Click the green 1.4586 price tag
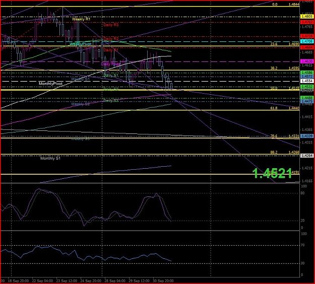The image size is (315, 284). (307, 73)
